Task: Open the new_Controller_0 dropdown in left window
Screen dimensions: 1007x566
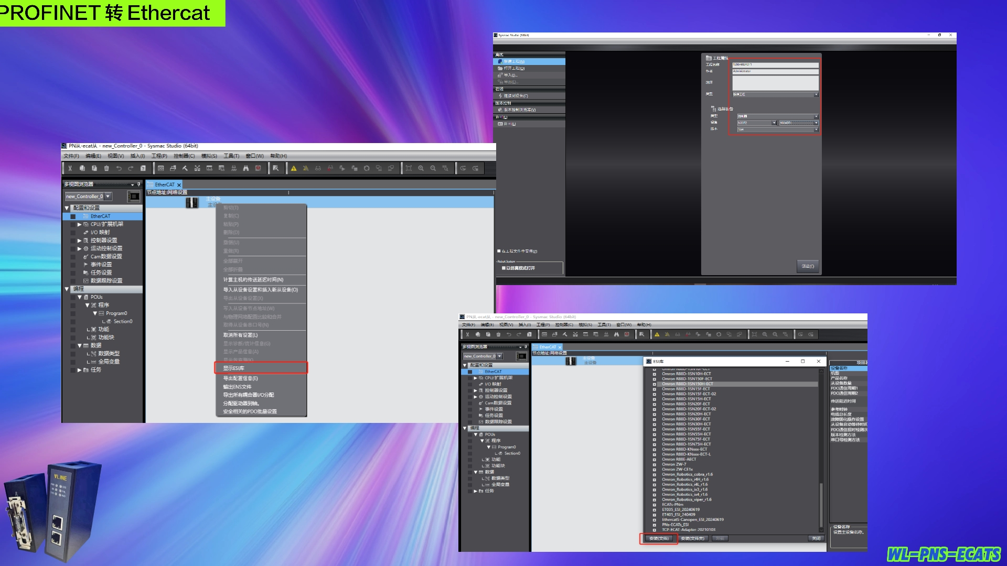Action: [x=108, y=197]
